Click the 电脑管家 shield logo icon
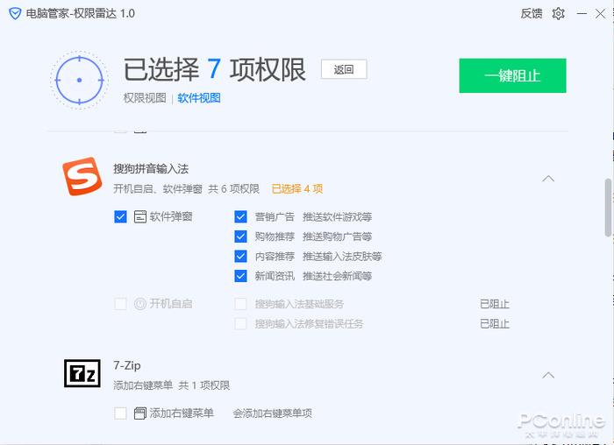614x445 pixels. click(15, 13)
